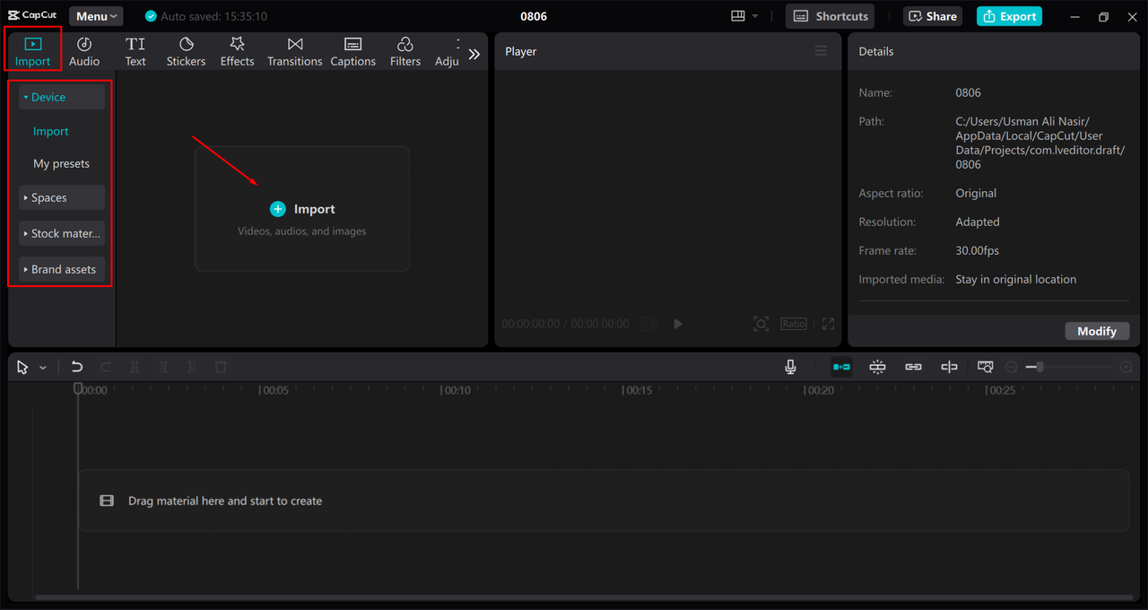Screen dimensions: 1148x610
Task: Go to the Transitions tab
Action: click(x=294, y=51)
